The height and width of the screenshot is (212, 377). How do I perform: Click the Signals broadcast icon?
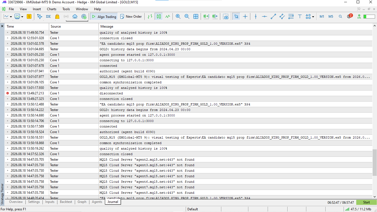coord(66,17)
